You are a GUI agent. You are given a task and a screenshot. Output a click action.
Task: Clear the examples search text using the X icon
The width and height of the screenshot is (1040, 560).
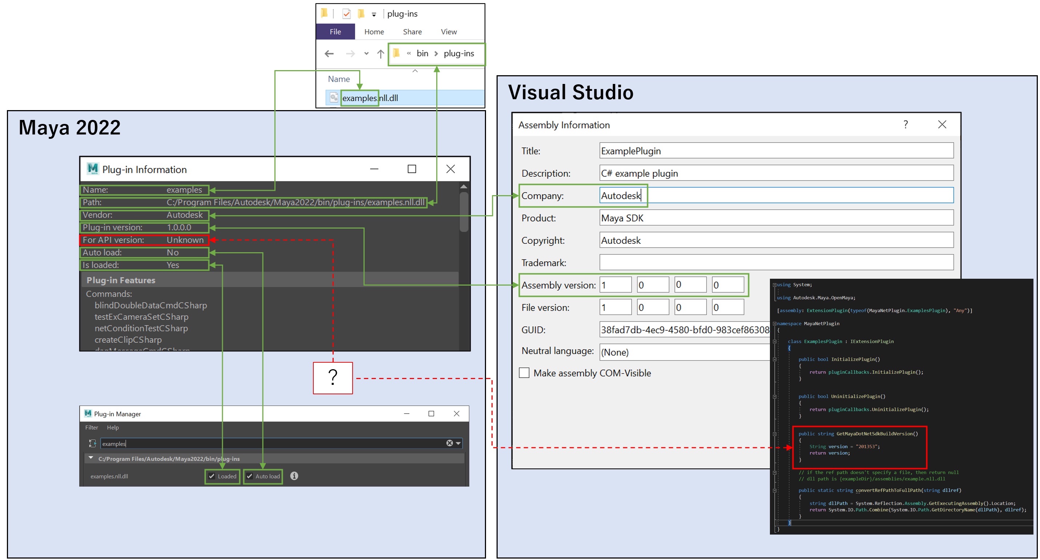point(449,443)
